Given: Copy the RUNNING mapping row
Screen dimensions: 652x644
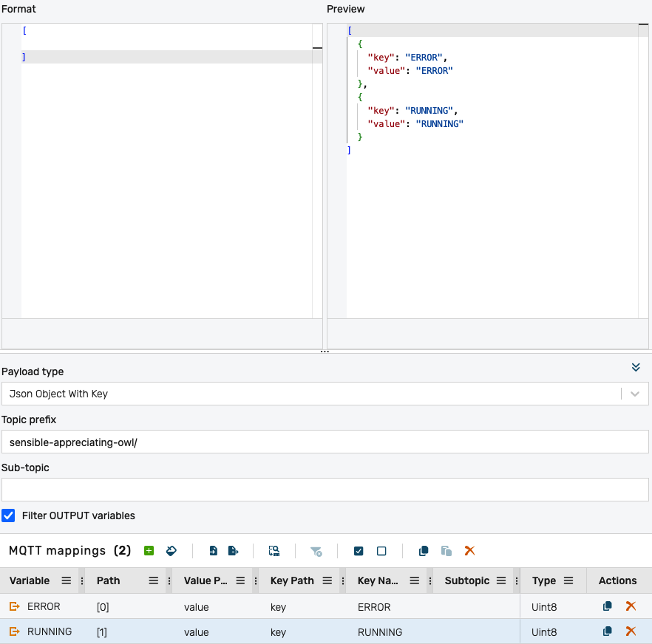Looking at the screenshot, I should coord(607,631).
